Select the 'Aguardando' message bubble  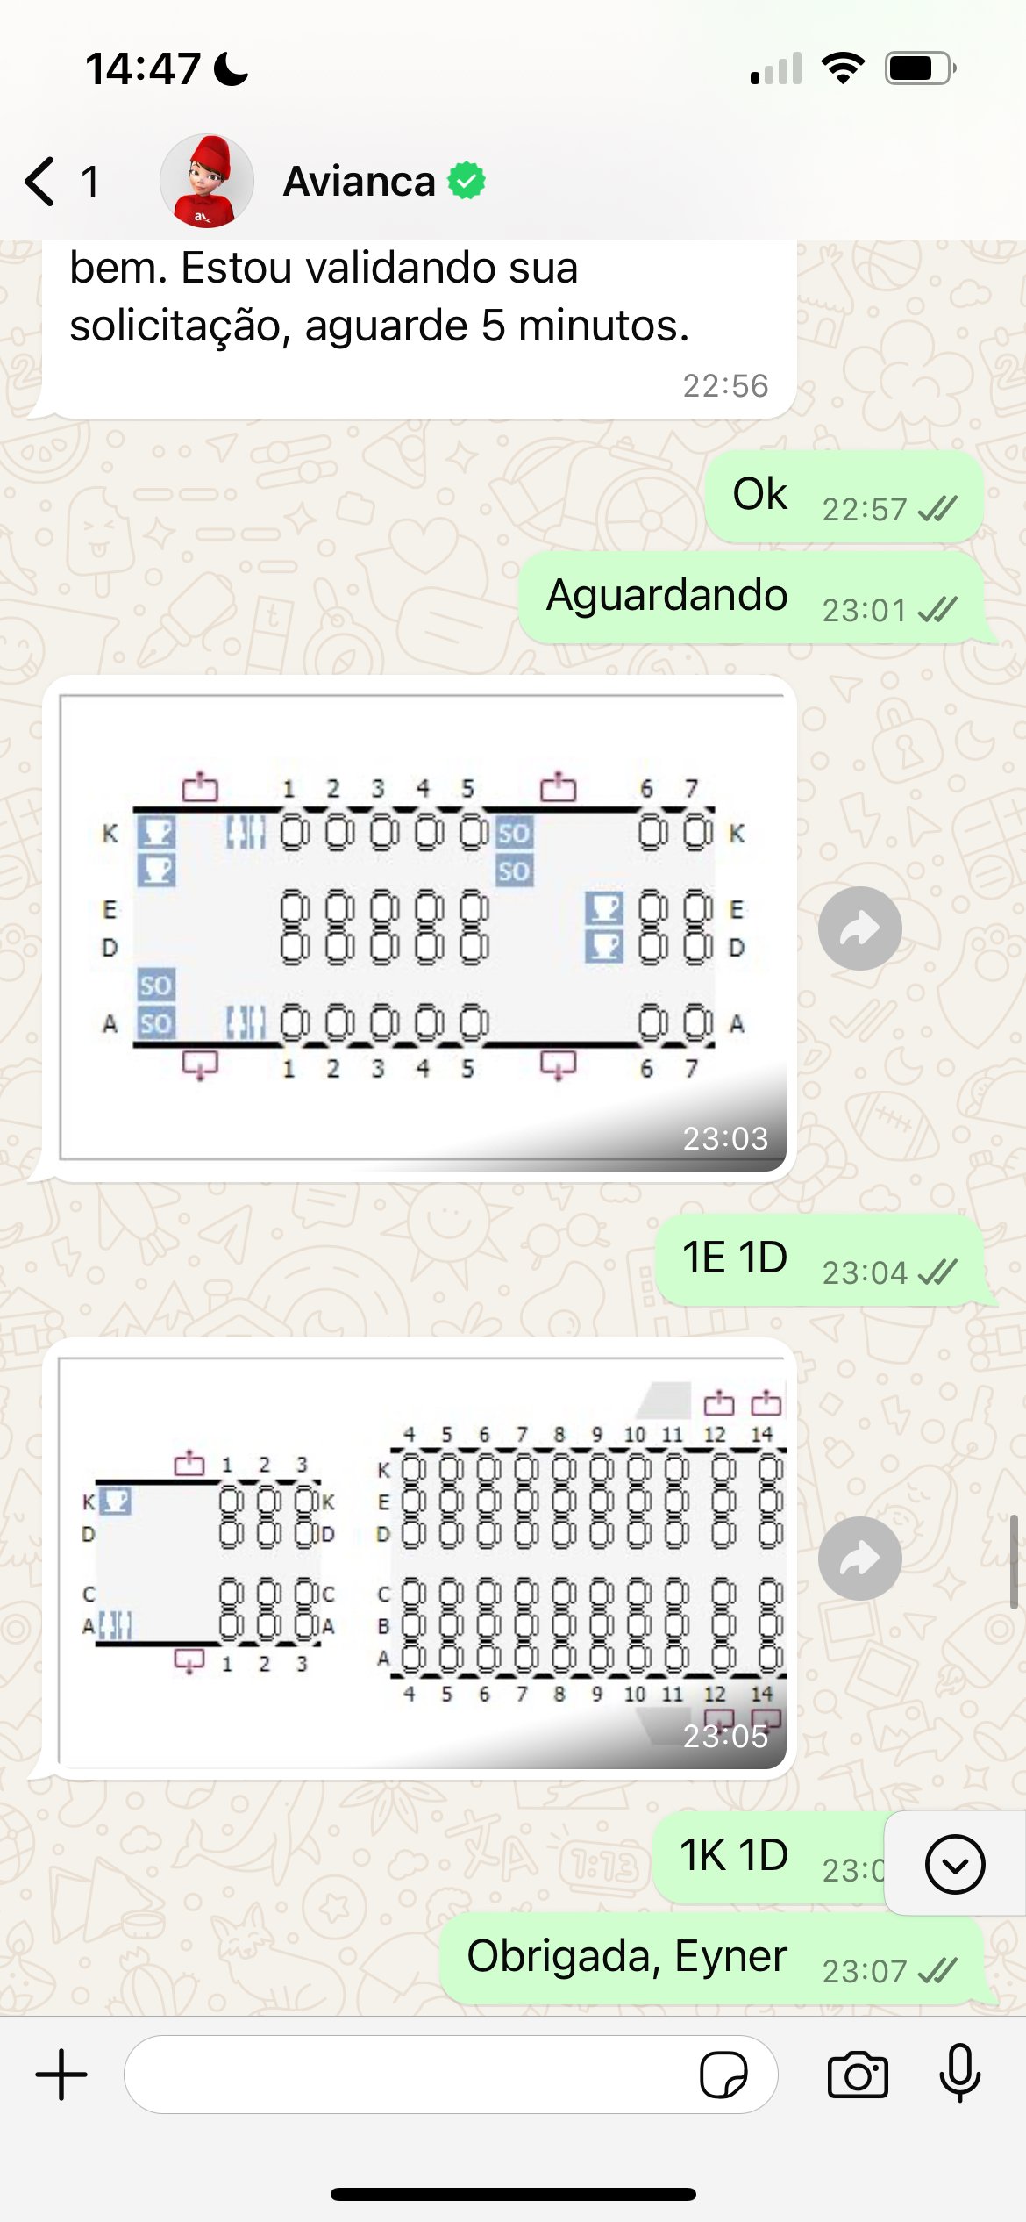click(x=752, y=597)
